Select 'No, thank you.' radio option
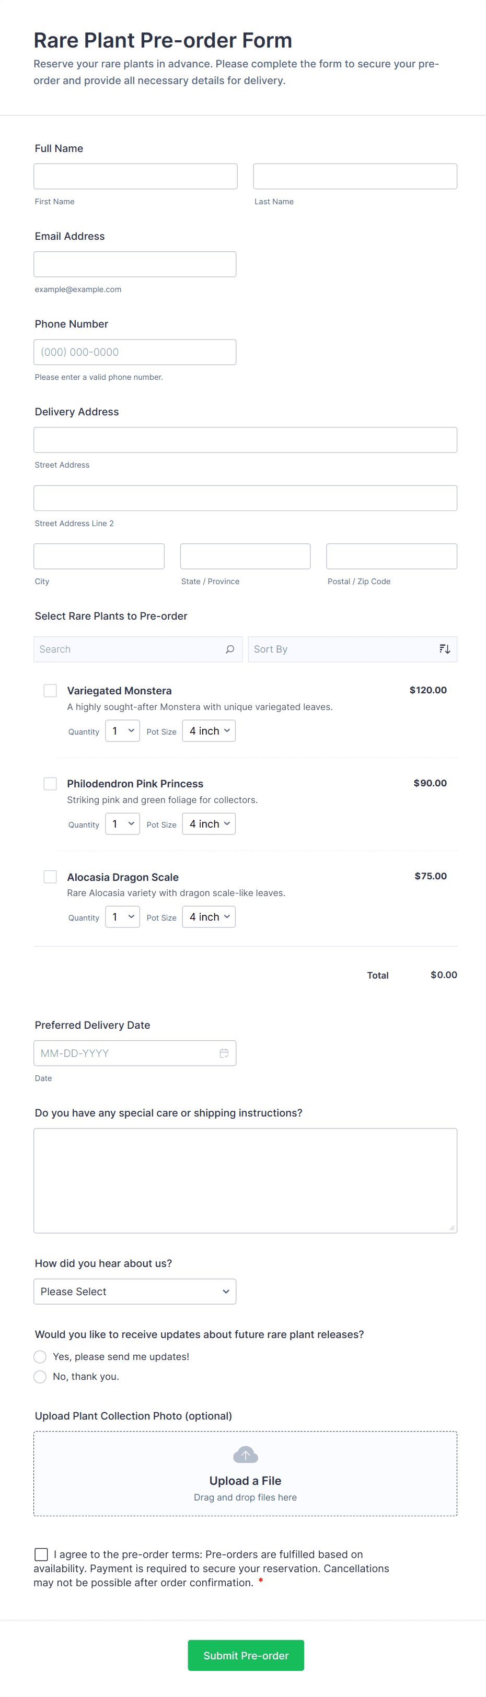Viewport: 486px width, 1697px height. [40, 1376]
